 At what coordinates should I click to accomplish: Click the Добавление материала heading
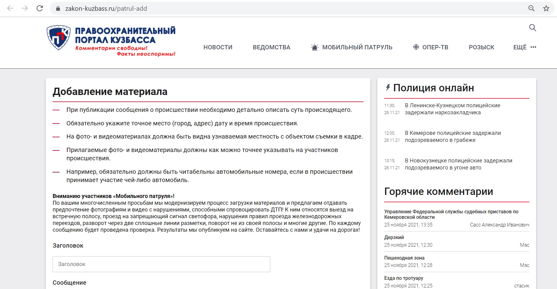tap(110, 92)
